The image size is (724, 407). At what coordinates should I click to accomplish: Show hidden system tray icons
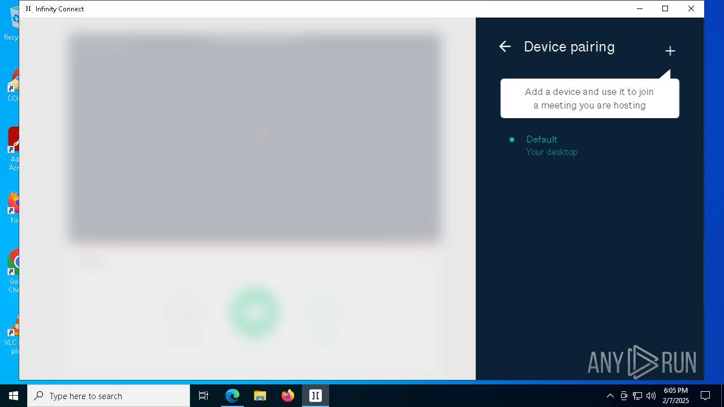pos(610,396)
